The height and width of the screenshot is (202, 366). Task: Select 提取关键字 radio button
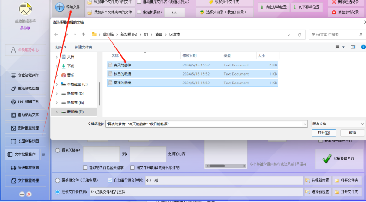(57, 150)
